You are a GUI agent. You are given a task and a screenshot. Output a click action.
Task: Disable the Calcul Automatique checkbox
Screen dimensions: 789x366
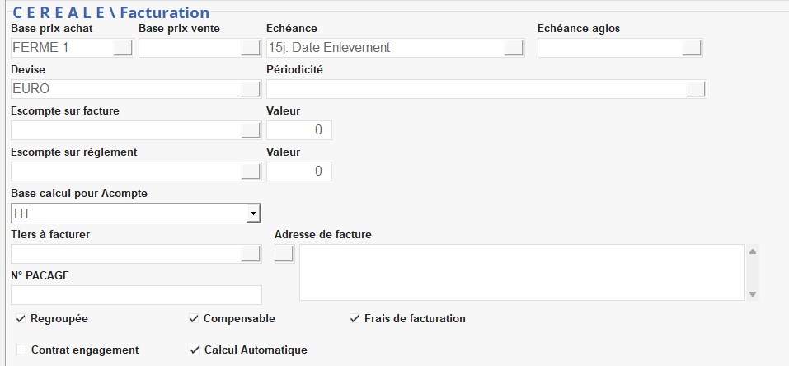coord(195,350)
